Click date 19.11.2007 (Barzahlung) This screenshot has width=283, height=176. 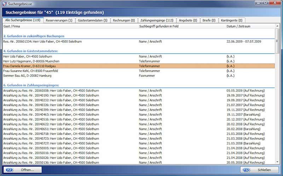tap(243, 115)
